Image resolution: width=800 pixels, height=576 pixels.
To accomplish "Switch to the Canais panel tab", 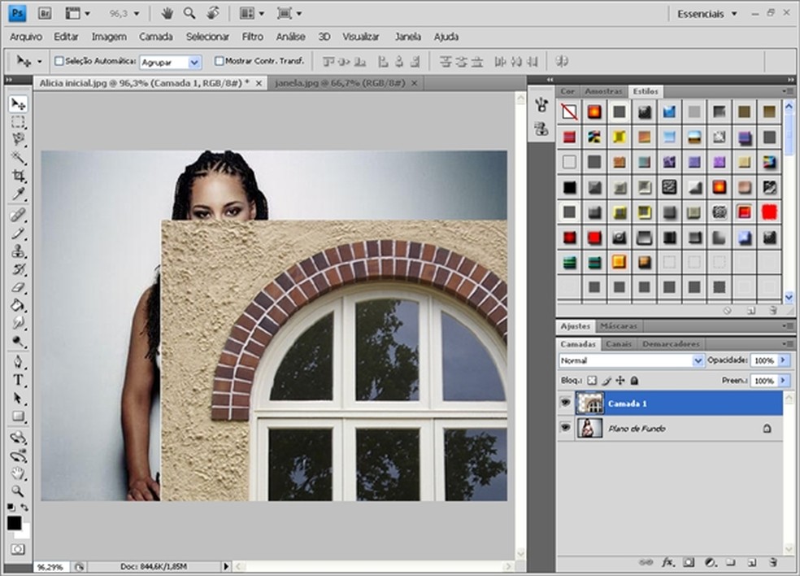I will coord(619,344).
